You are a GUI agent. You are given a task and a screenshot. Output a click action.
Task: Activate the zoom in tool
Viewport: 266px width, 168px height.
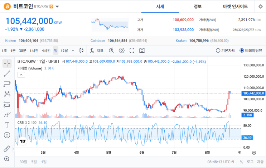[x=7, y=159]
